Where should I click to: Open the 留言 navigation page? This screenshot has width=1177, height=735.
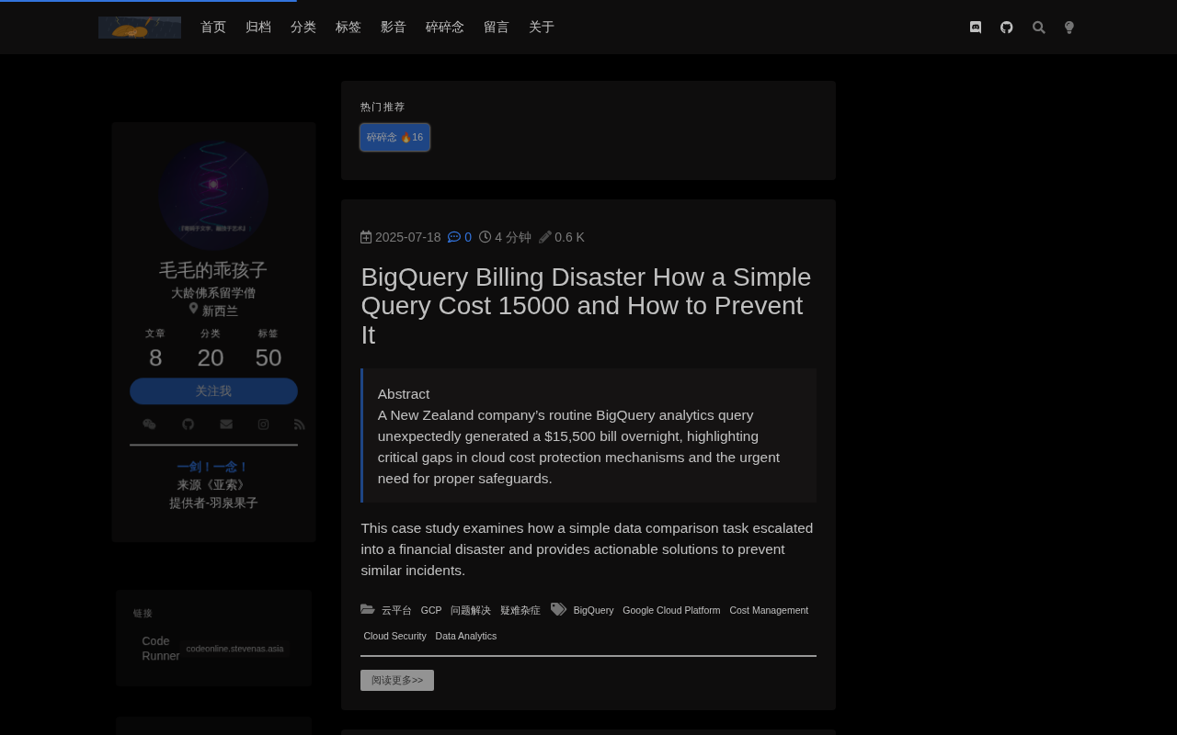click(497, 28)
